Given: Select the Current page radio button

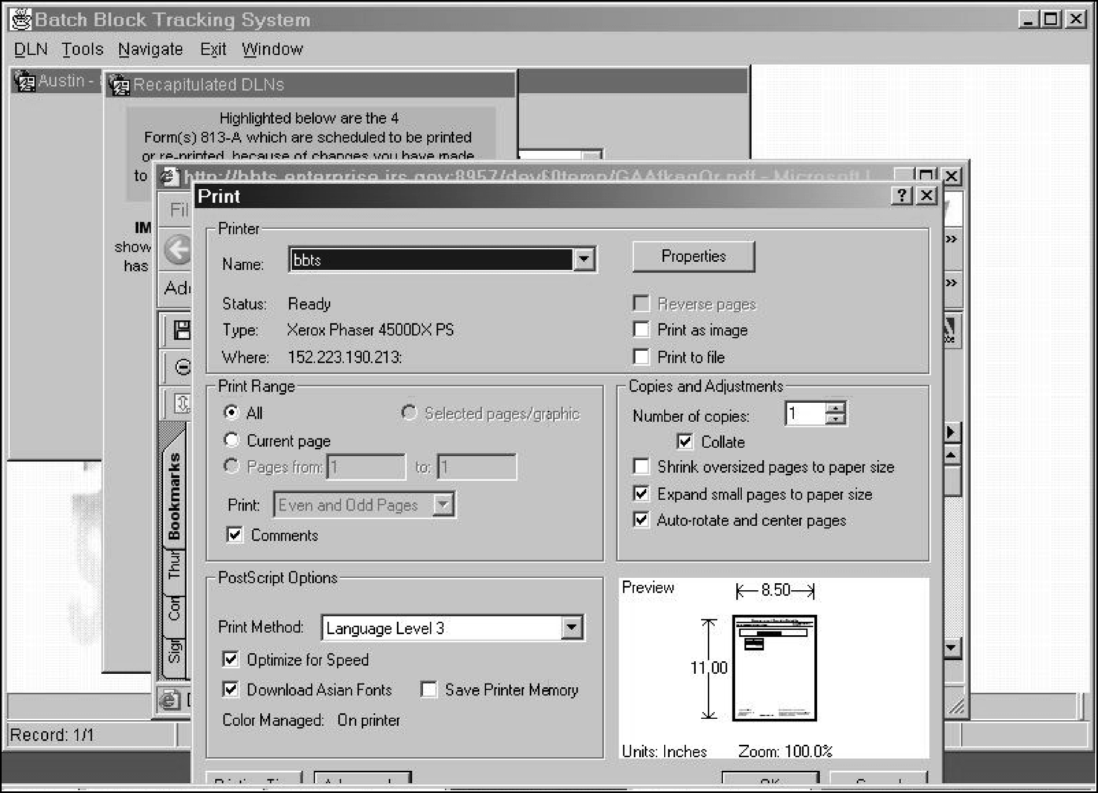Looking at the screenshot, I should (232, 440).
